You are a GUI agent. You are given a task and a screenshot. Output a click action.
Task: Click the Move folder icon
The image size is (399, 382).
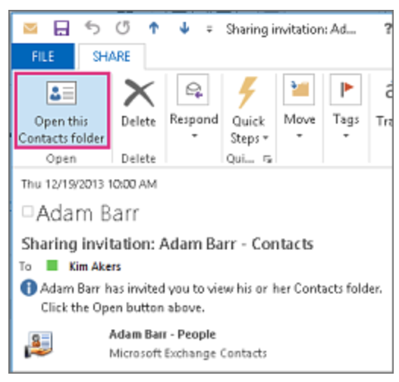pyautogui.click(x=299, y=89)
